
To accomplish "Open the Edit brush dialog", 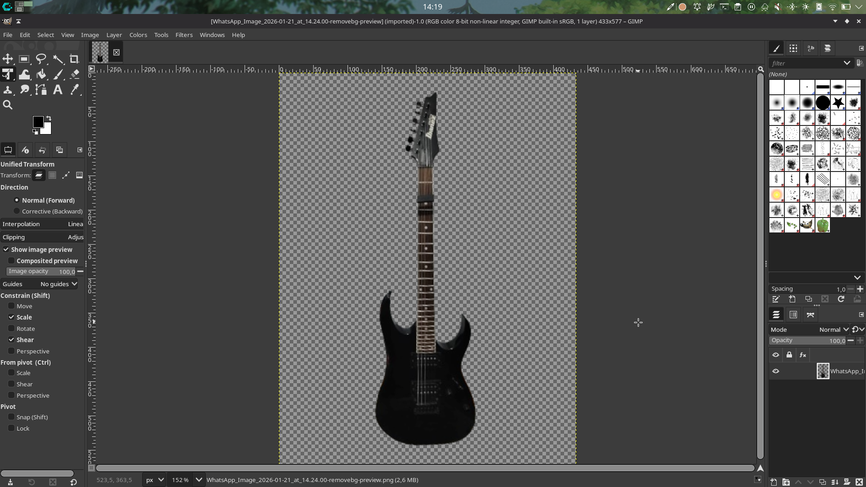I will 776,299.
